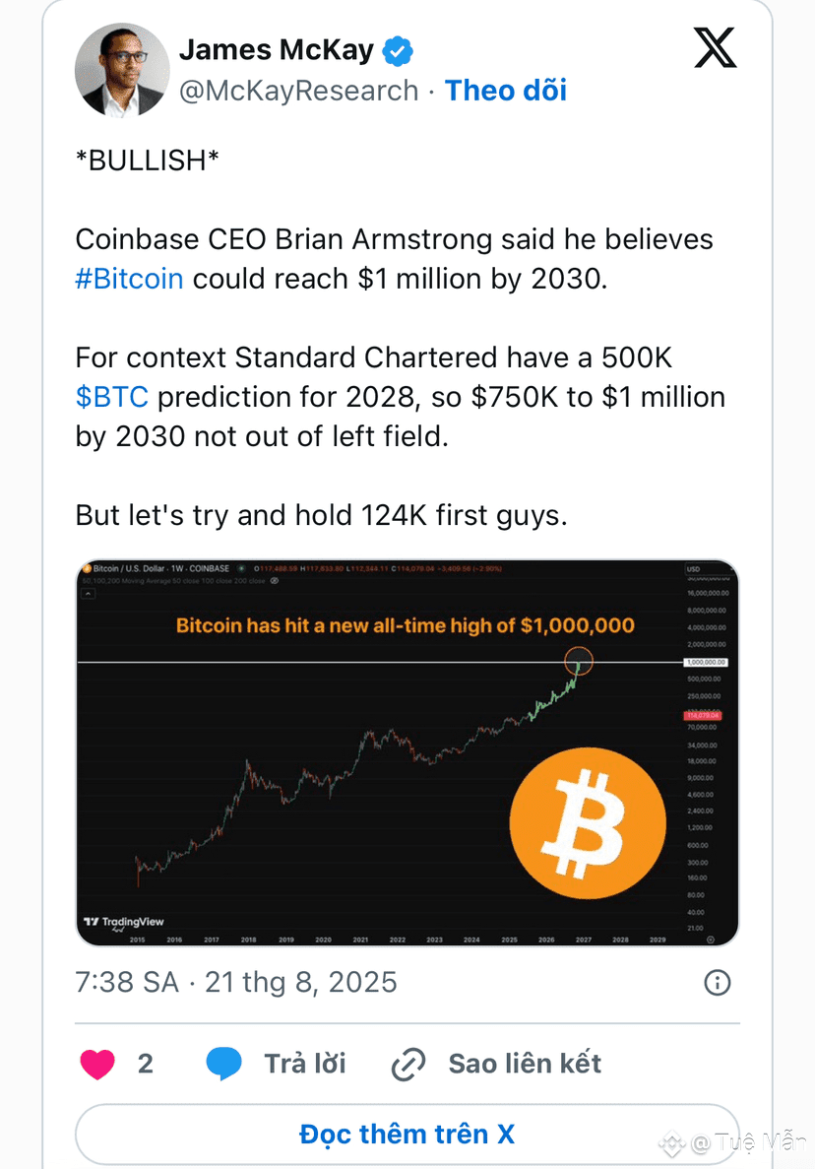
Task: Click the 1,000,000.00 price level label
Action: coord(706,662)
